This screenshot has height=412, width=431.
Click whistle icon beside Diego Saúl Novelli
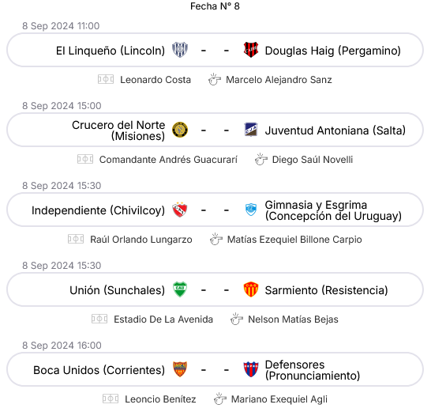[261, 160]
